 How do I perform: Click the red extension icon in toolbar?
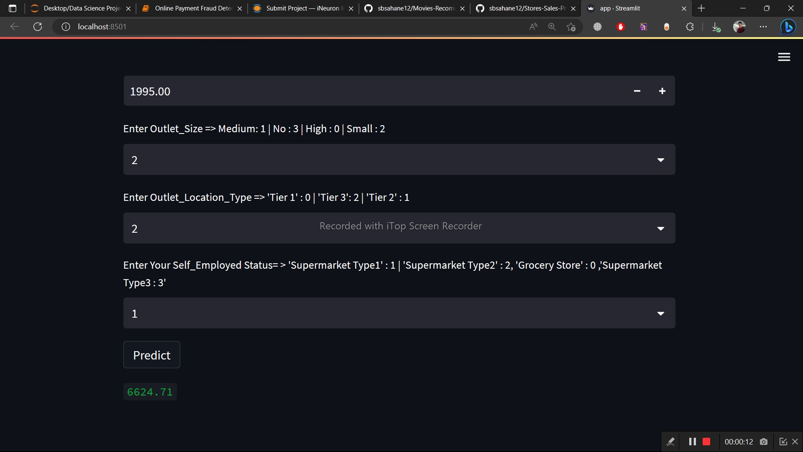point(621,27)
